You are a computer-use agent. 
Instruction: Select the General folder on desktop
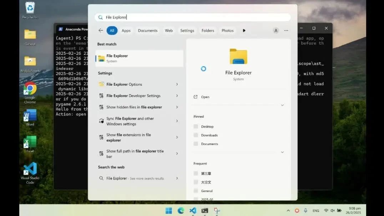point(30,37)
